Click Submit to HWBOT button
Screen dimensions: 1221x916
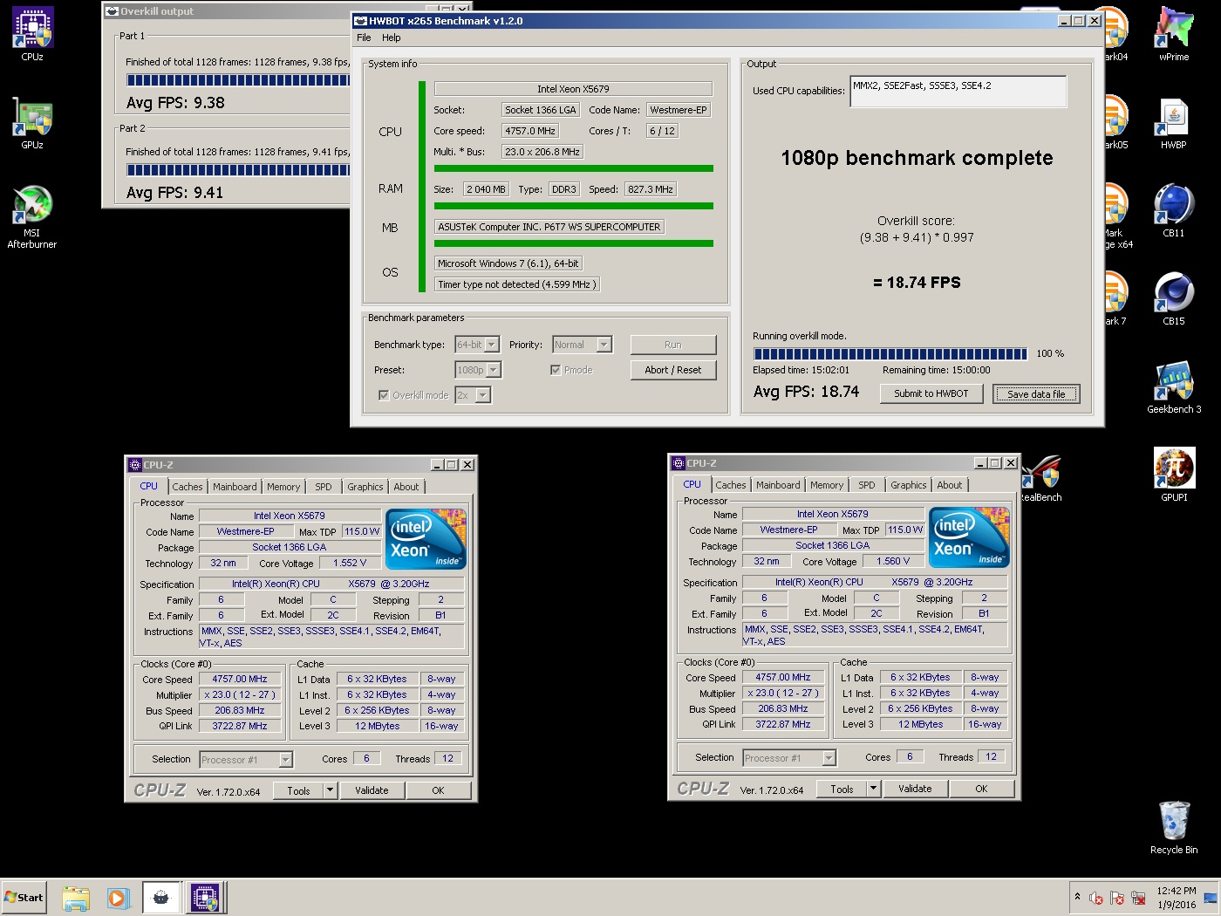tap(931, 393)
